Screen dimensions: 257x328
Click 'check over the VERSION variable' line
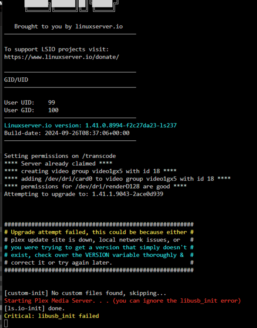99,255
